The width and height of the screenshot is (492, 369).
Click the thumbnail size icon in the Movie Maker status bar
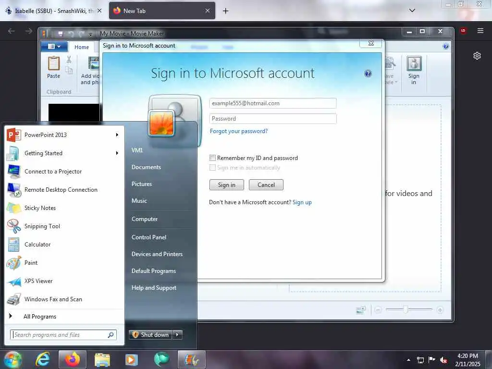coord(361,310)
